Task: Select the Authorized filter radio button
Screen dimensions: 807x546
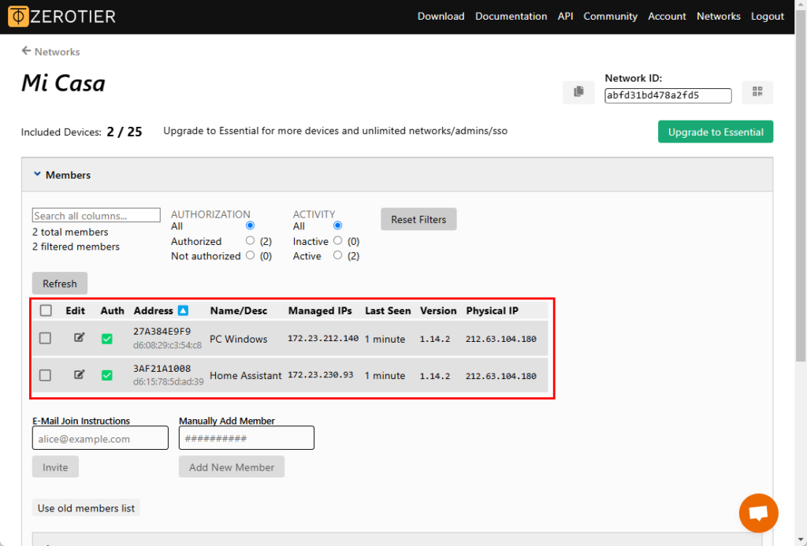Action: click(251, 241)
